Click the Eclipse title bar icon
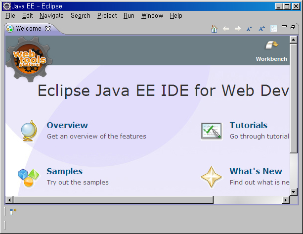303x234 pixels. (7, 6)
